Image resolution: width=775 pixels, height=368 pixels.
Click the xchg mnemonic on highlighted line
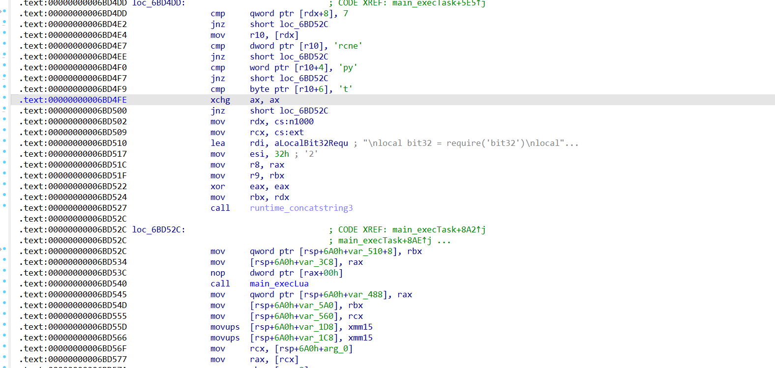(x=220, y=100)
